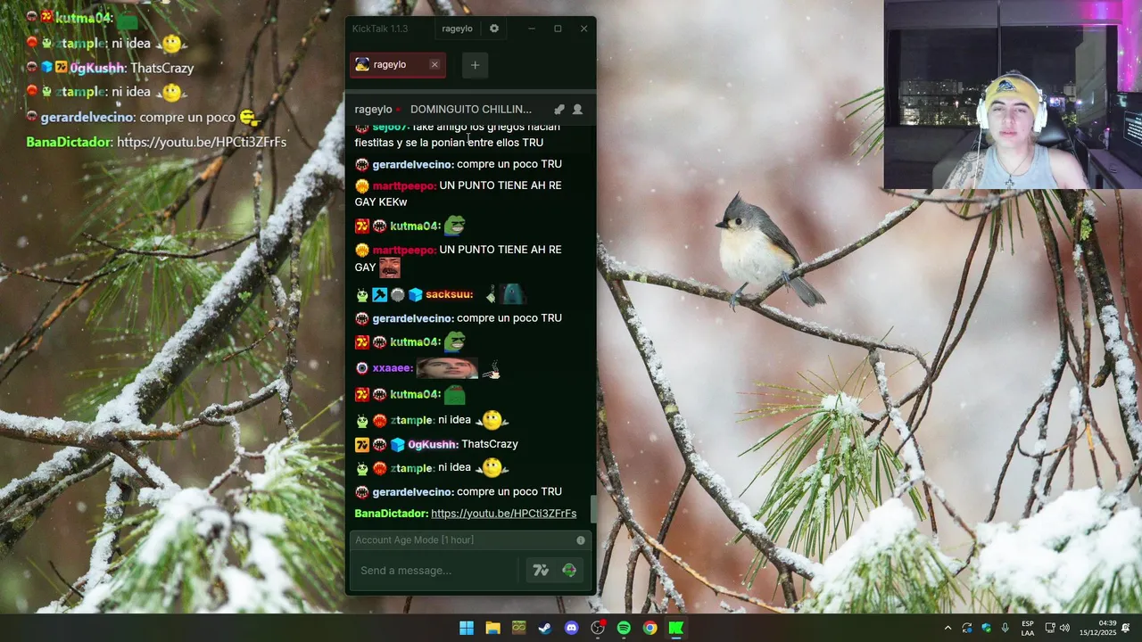
Task: Click the first marttpeepo username
Action: [x=404, y=185]
